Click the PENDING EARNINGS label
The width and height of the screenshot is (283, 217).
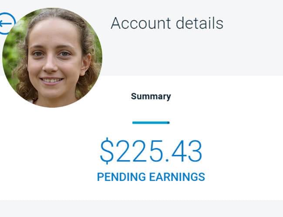[x=151, y=177]
